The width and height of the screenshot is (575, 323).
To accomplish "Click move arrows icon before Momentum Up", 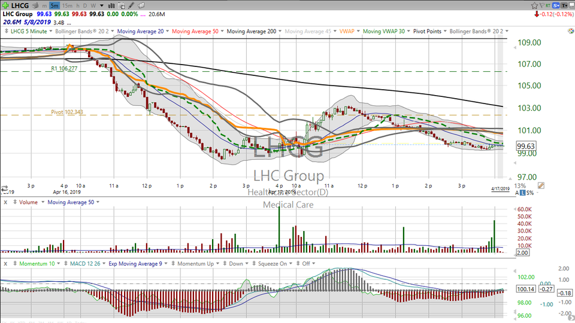I will pos(173,264).
